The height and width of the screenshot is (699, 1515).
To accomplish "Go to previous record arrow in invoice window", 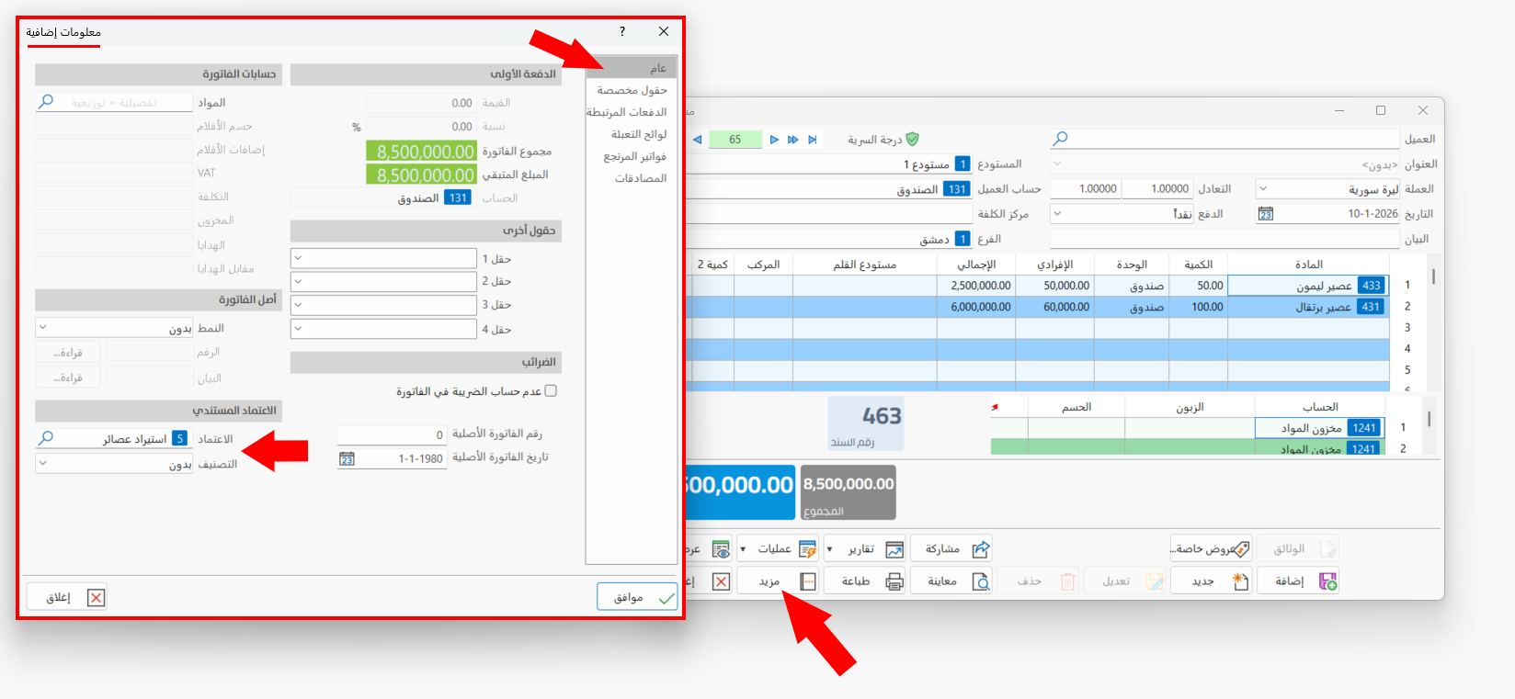I will point(697,140).
